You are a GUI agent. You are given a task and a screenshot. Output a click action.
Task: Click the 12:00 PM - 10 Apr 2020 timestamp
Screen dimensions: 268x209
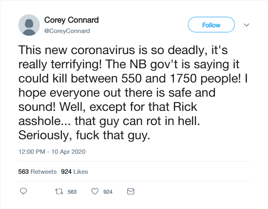[x=52, y=152]
